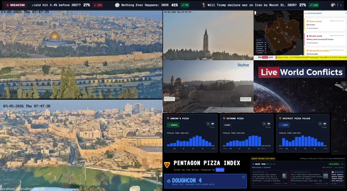
Task: Click the Dome of the Rock camera feed
Action: coord(81,54)
